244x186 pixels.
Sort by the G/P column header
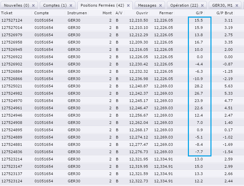coord(199,13)
